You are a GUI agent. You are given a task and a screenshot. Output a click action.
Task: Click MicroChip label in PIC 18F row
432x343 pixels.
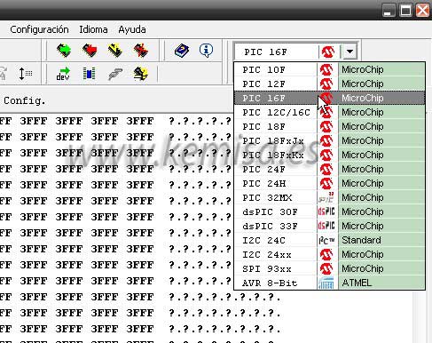[363, 126]
